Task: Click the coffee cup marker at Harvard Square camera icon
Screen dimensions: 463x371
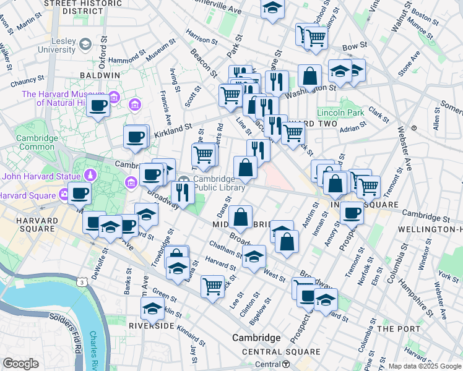Action: [x=79, y=197]
